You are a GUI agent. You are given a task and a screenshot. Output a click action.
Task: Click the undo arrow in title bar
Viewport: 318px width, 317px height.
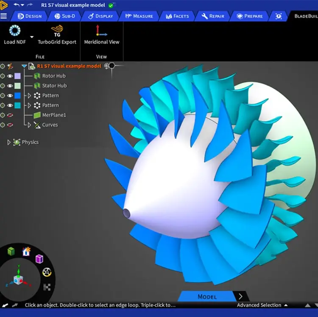(17, 5)
